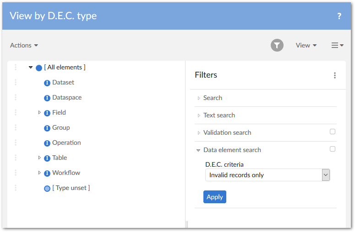This screenshot has width=355, height=232.
Task: Open the D.E.C. criteria dropdown
Action: 326,175
